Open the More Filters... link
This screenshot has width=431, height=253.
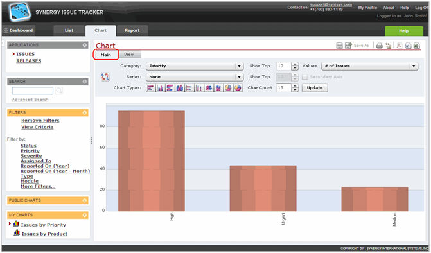[38, 186]
